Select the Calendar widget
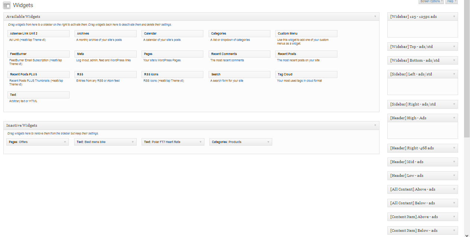This screenshot has width=470, height=237. click(x=172, y=34)
